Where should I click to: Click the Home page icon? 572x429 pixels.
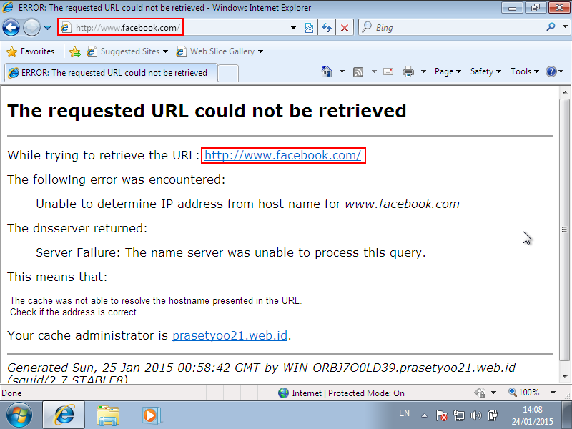pyautogui.click(x=327, y=71)
